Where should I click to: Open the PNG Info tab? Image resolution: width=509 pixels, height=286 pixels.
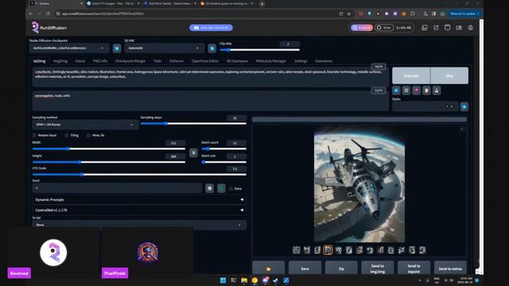coord(100,61)
